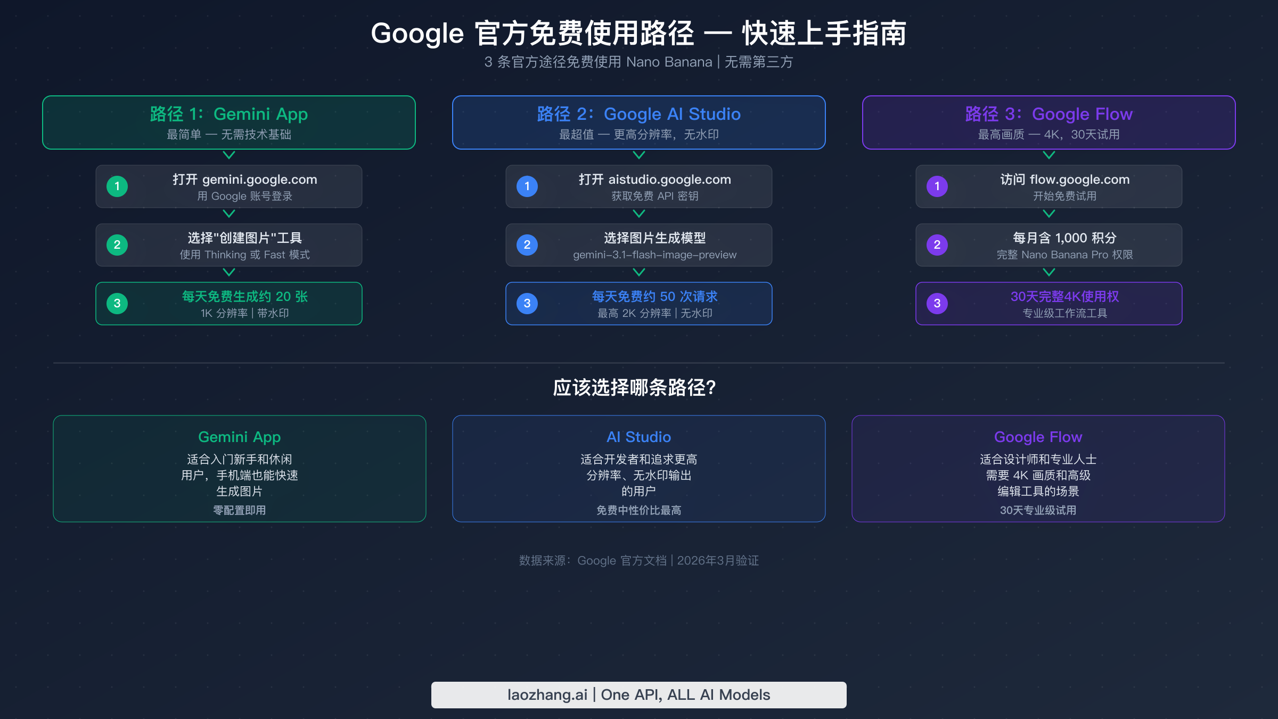Click the chevron under Google Flow header card

1048,155
